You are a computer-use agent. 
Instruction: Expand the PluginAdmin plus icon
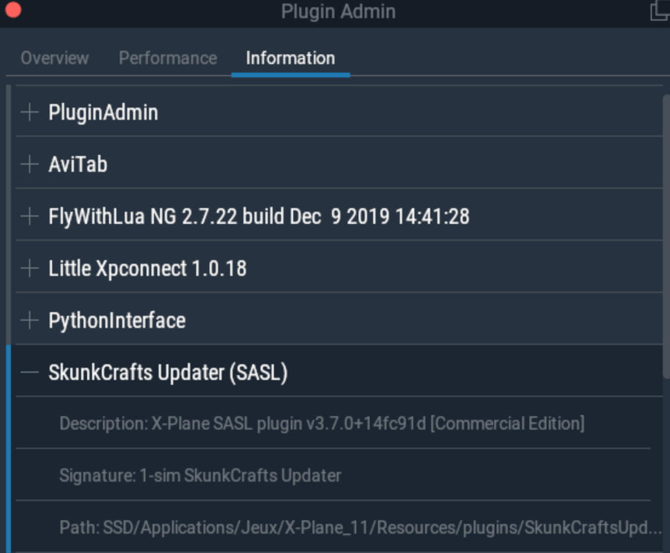pyautogui.click(x=30, y=112)
